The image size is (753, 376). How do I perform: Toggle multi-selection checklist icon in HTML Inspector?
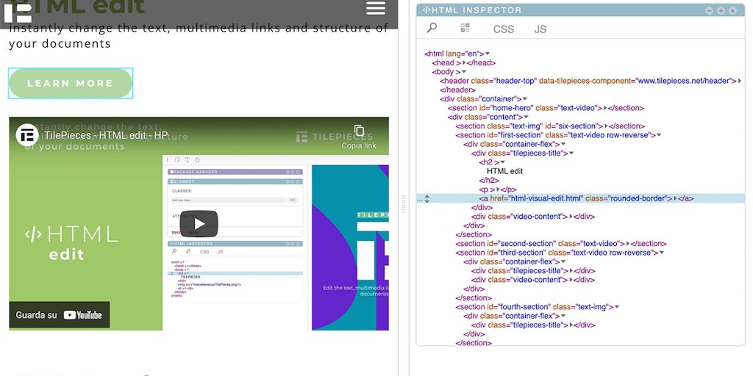click(x=465, y=28)
